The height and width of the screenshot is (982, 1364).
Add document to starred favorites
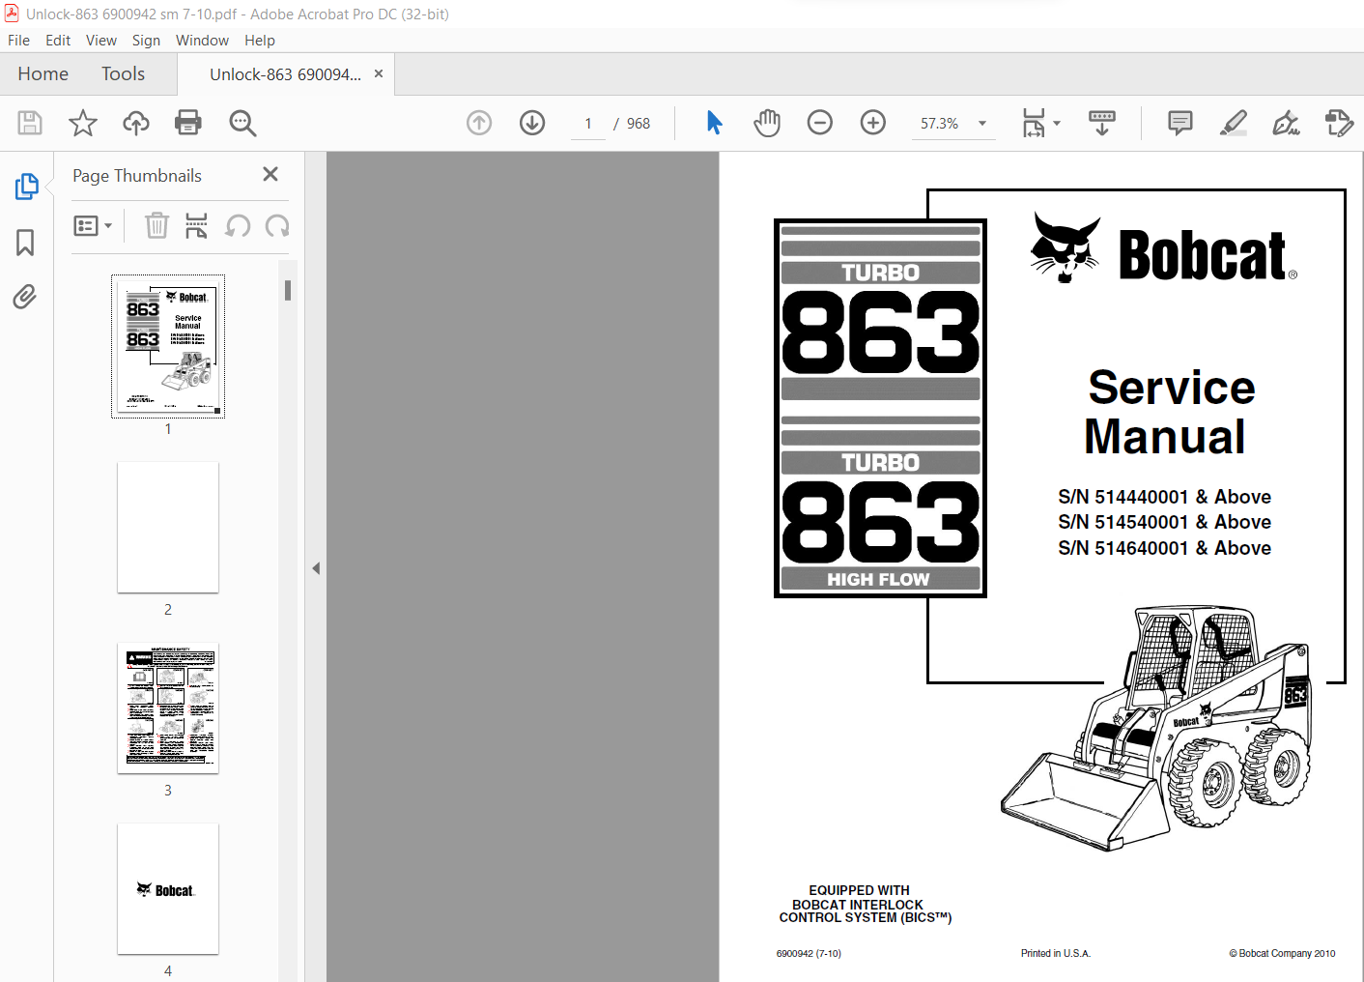click(x=83, y=123)
